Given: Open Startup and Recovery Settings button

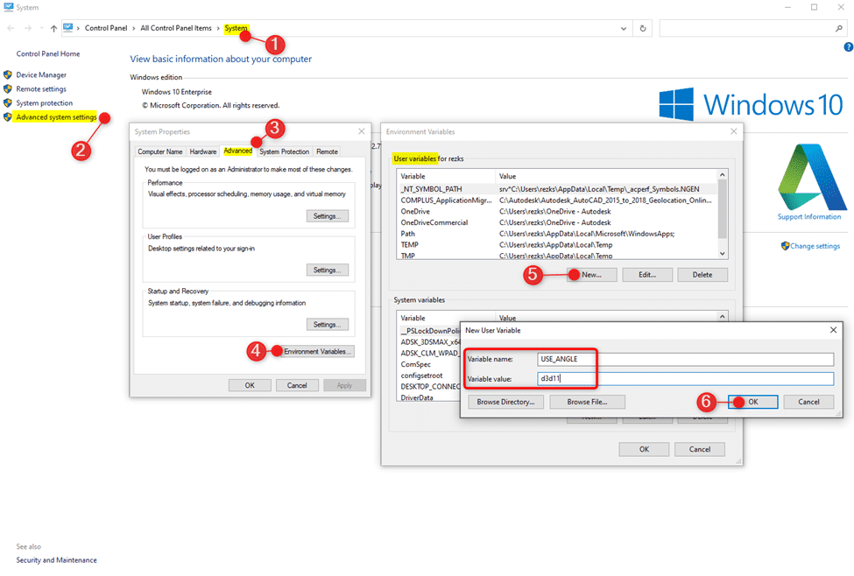Looking at the screenshot, I should click(328, 325).
